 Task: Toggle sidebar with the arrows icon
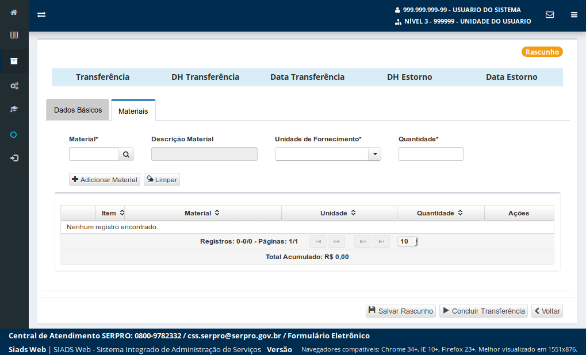(x=41, y=14)
